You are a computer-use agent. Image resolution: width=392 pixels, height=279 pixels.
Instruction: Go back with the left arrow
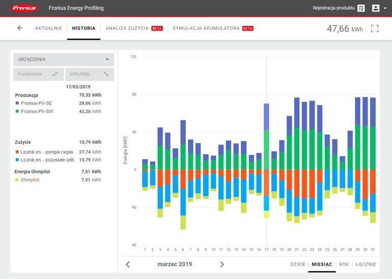click(x=20, y=28)
